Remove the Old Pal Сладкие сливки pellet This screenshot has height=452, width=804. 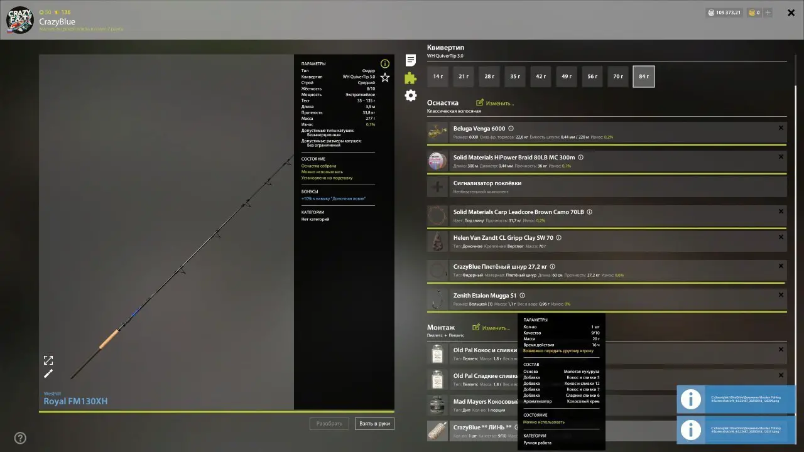click(781, 375)
